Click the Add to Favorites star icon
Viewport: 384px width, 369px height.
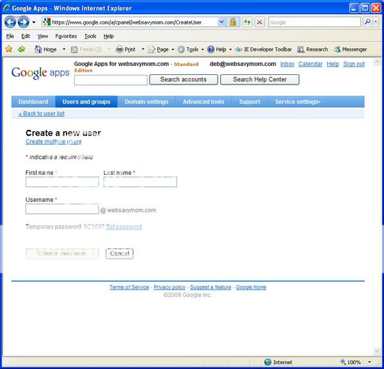click(x=22, y=49)
